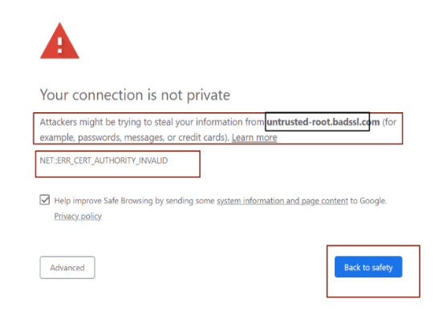Screen dimensions: 447x332
Task: Open the Privacy policy link
Action: click(78, 216)
